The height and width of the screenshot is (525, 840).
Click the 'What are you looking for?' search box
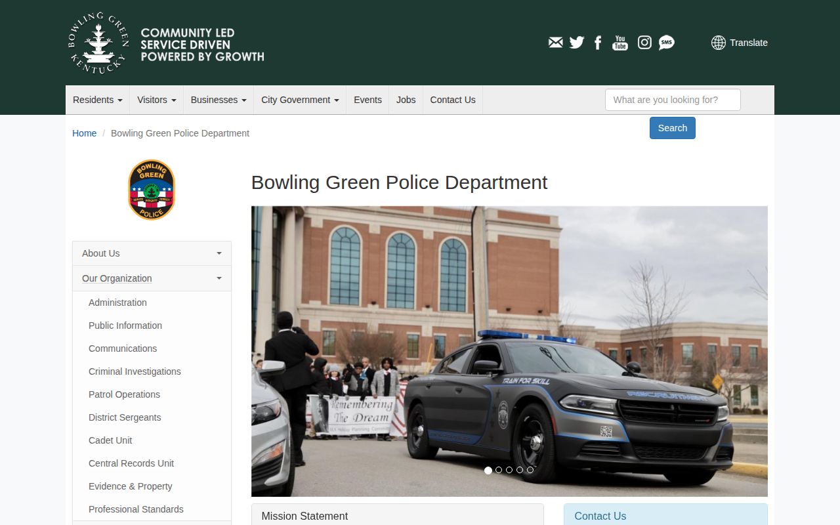pyautogui.click(x=673, y=100)
